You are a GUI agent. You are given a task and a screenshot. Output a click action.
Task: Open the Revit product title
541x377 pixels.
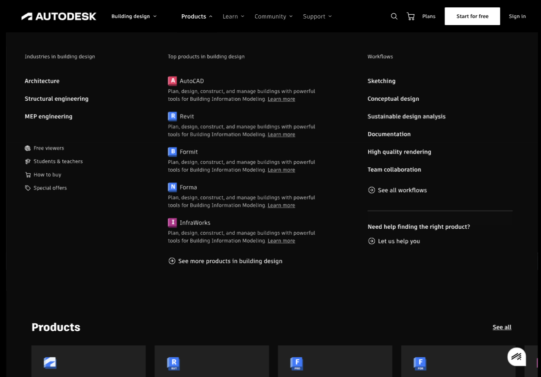pyautogui.click(x=187, y=117)
